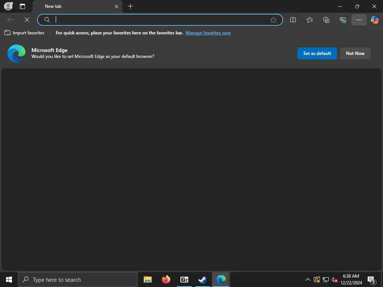Open Steam from taskbar
The image size is (383, 287).
(x=202, y=280)
